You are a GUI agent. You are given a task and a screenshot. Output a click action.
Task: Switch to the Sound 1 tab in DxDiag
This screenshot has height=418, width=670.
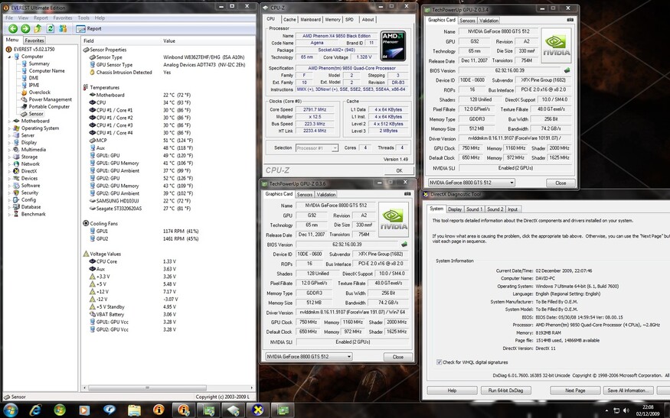point(474,209)
